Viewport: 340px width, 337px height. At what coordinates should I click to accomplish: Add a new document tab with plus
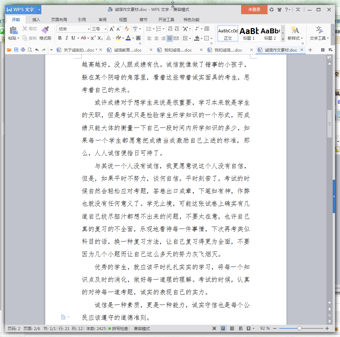point(310,50)
